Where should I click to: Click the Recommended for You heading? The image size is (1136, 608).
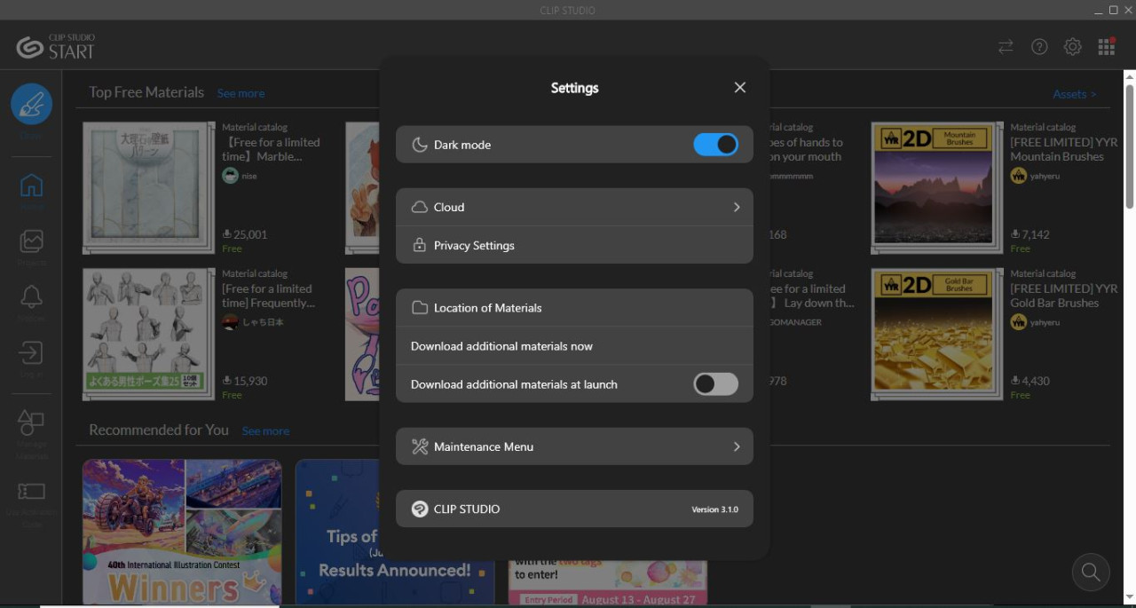159,430
